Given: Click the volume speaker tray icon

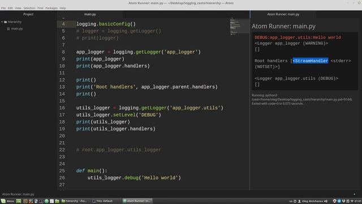Looking at the screenshot, I should (x=326, y=201).
